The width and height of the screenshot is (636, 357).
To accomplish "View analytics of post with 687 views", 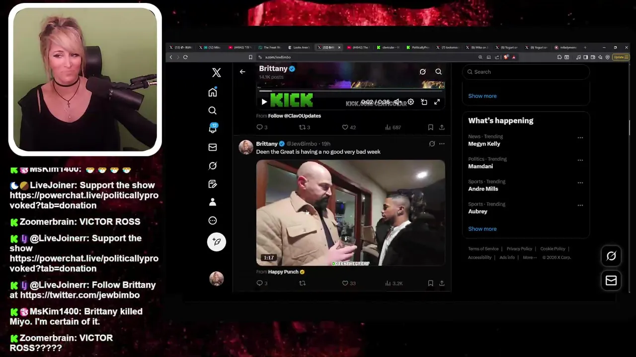I will (x=393, y=127).
